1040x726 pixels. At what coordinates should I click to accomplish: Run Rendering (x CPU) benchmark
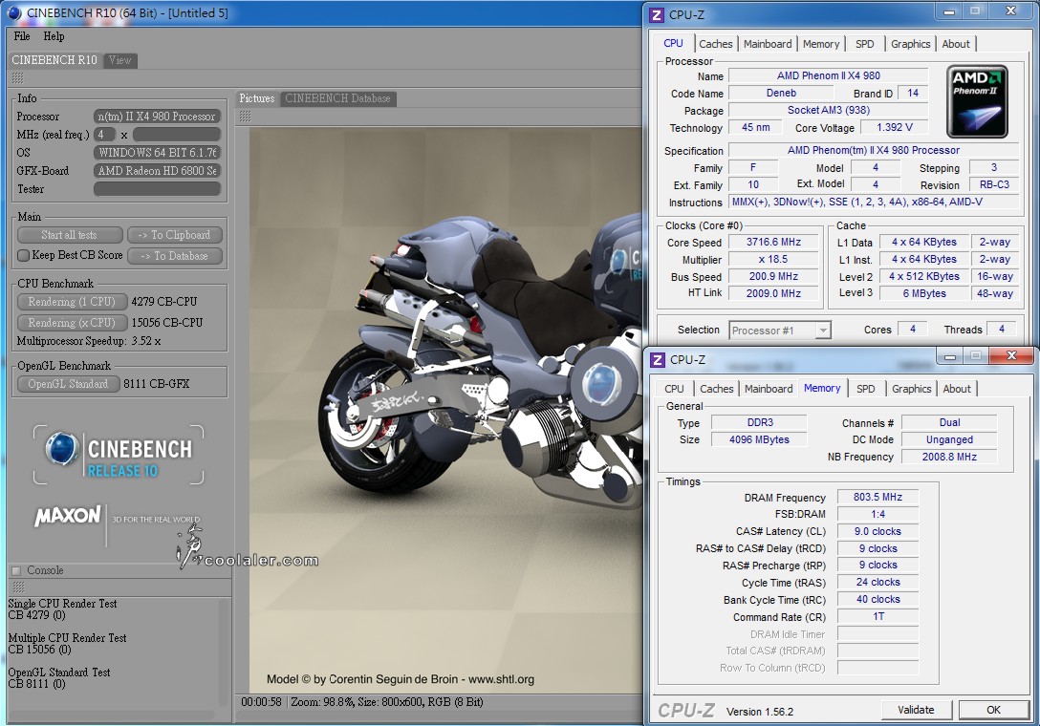pos(72,323)
